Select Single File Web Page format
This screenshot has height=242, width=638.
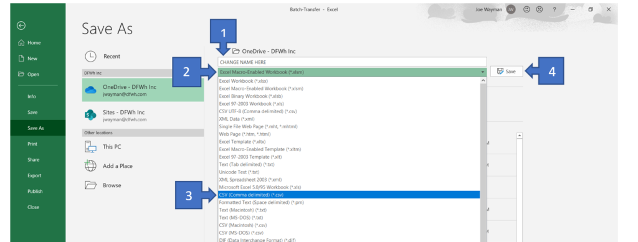tap(349, 126)
